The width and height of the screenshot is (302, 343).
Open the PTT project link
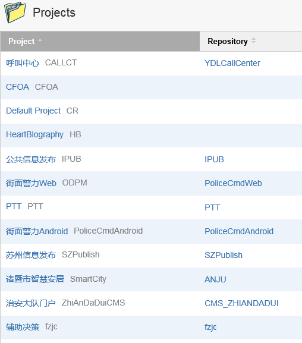14,206
